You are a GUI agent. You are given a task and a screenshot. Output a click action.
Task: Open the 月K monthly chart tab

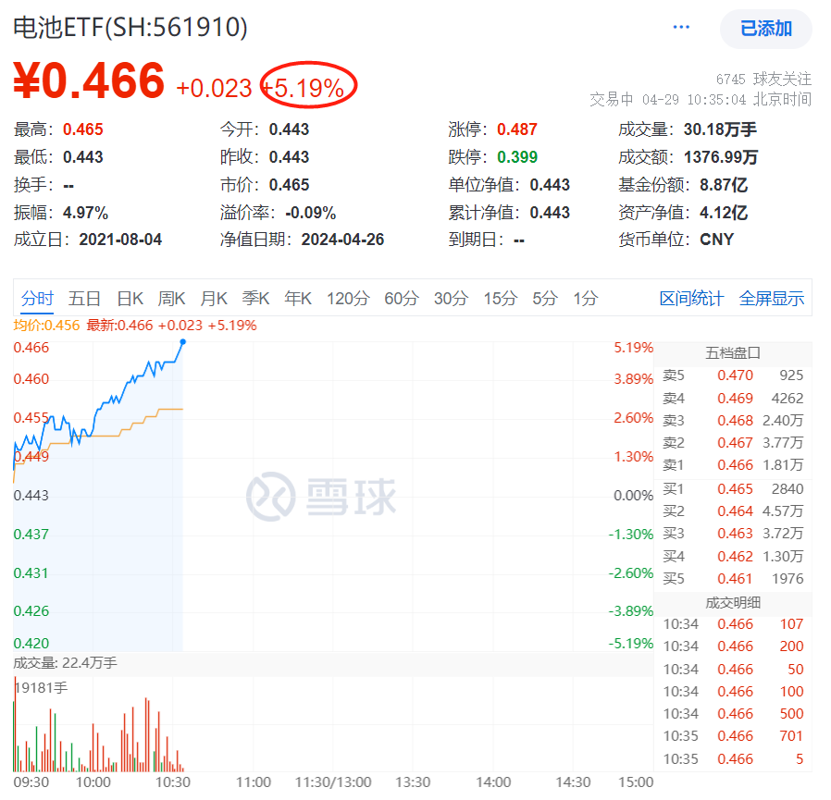click(214, 298)
